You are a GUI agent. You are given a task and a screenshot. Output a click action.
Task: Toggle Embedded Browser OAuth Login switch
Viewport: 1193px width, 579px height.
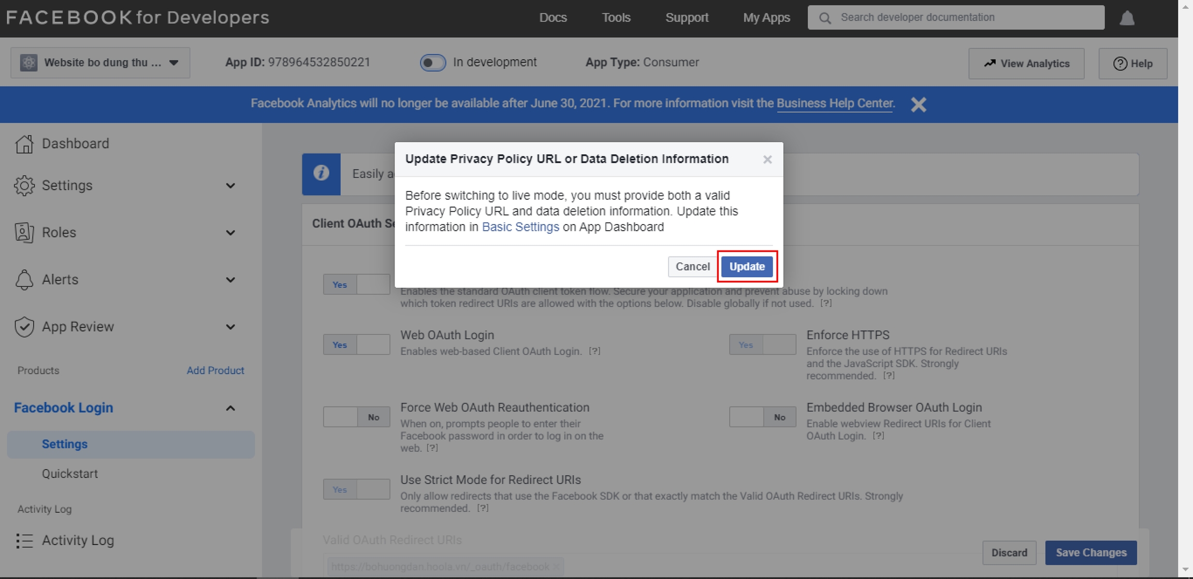[x=762, y=417]
